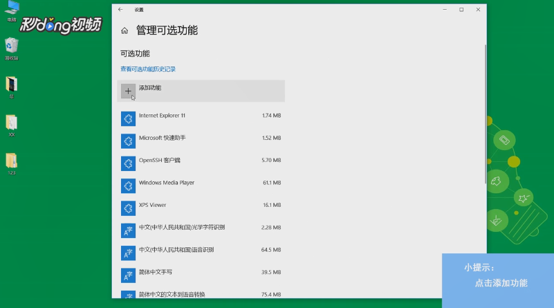554x308 pixels.
Task: Select the 语音识别 language feature icon
Action: tap(128, 253)
